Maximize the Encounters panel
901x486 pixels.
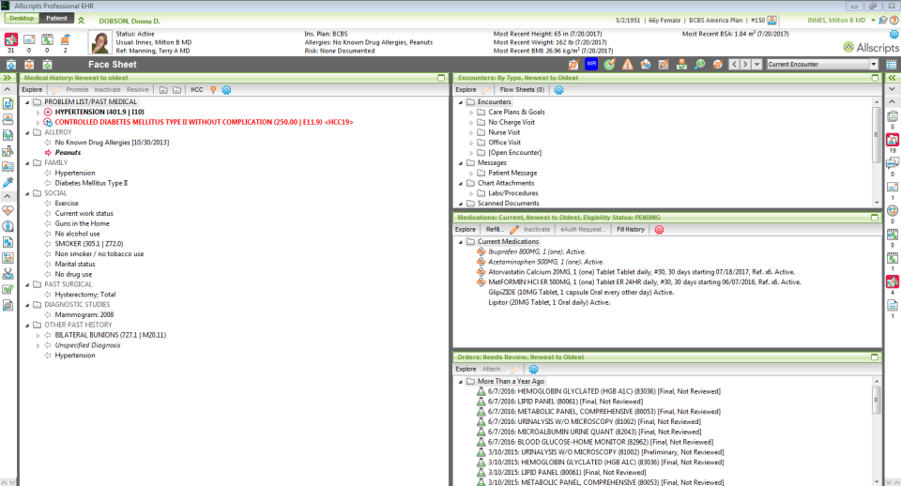click(875, 78)
